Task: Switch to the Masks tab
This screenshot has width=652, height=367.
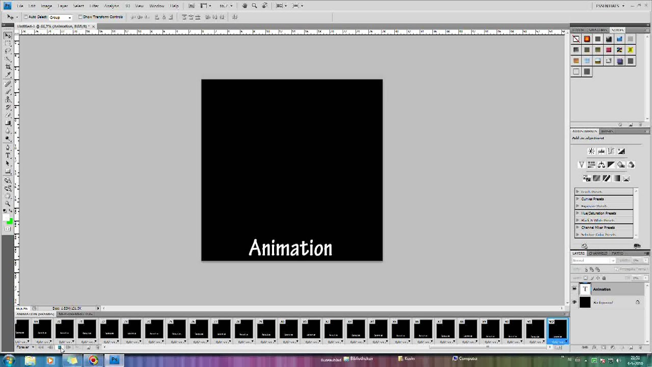Action: coord(607,131)
